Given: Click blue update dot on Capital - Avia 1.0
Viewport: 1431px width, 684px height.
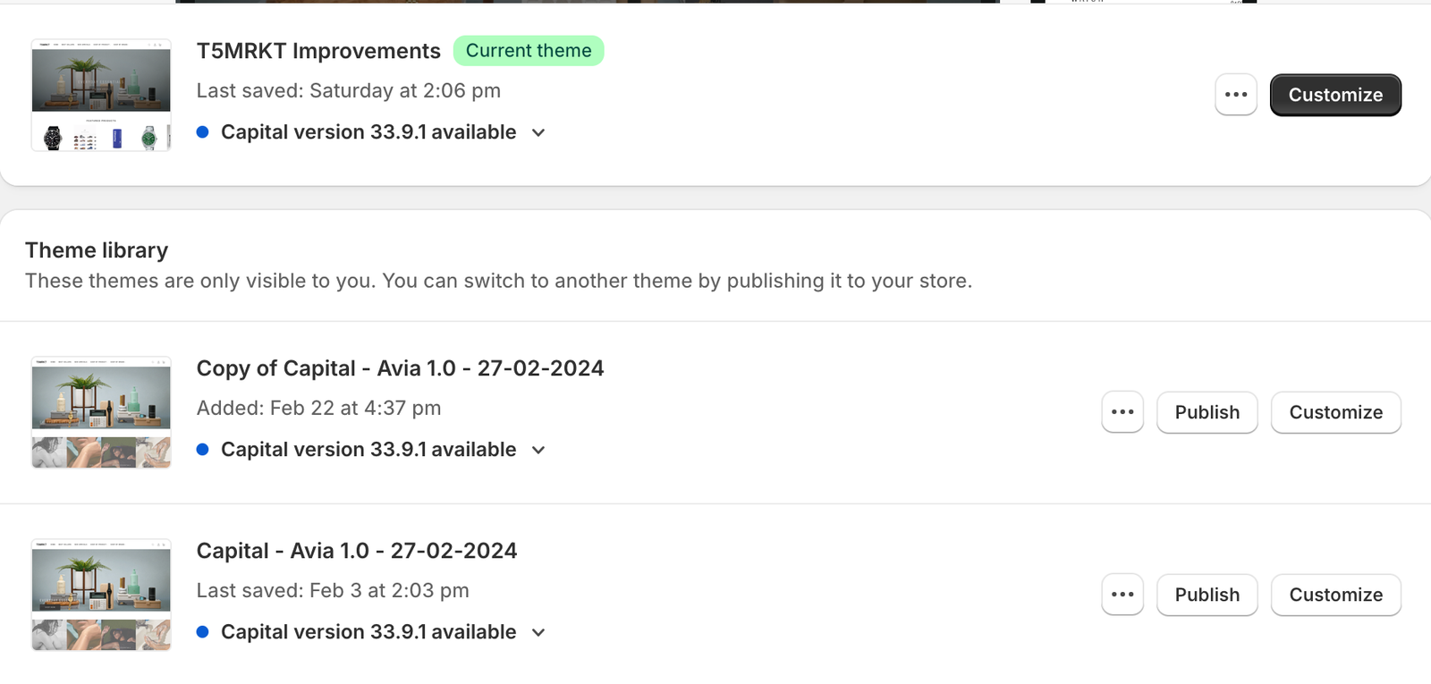Looking at the screenshot, I should pyautogui.click(x=203, y=632).
